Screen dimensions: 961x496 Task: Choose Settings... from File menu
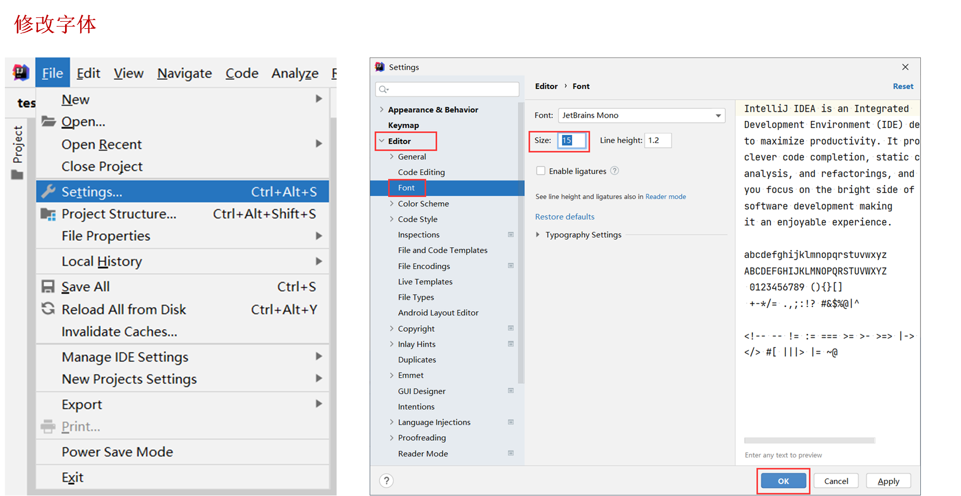click(x=183, y=191)
